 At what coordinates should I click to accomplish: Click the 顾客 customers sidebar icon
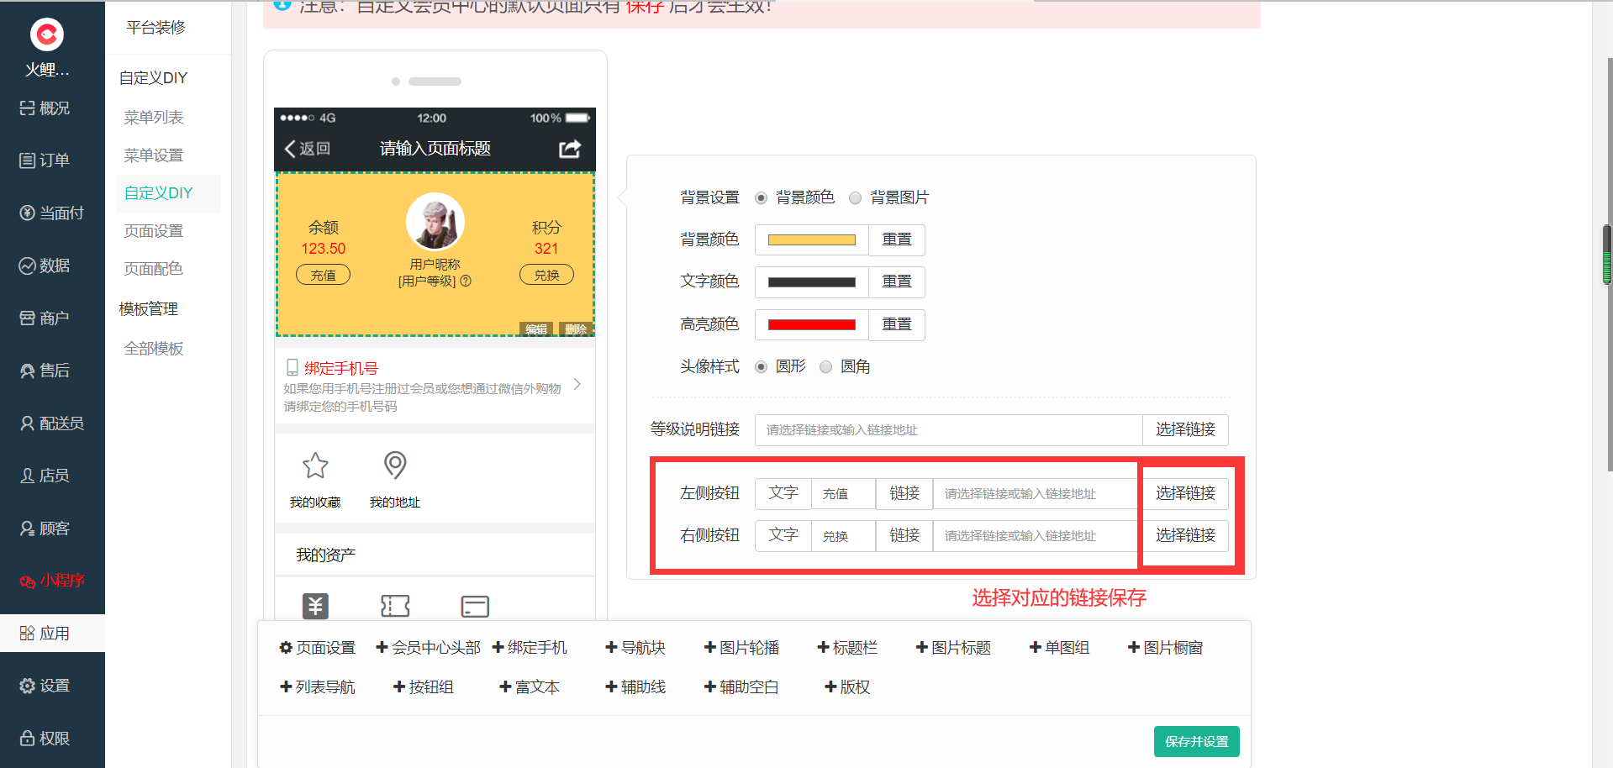pos(28,529)
